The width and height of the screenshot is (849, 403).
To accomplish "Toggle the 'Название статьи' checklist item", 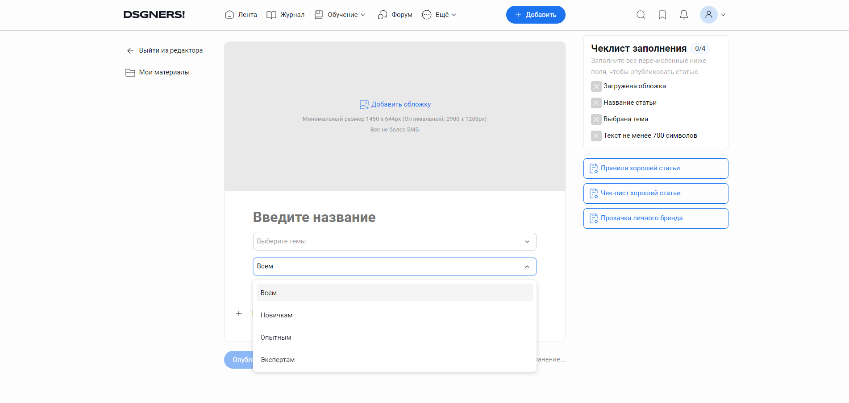I will (x=596, y=103).
